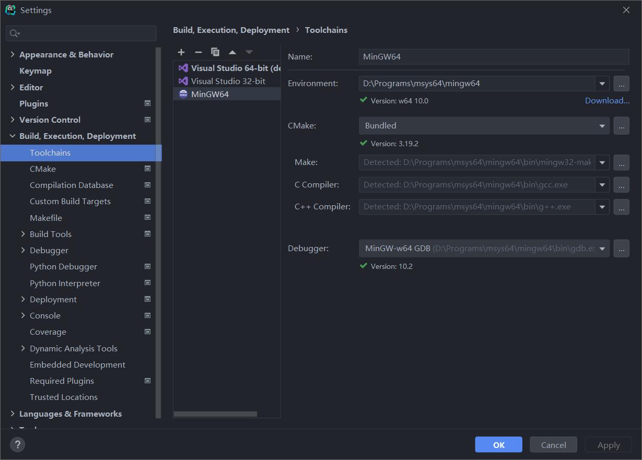Open the help question mark button
Image resolution: width=642 pixels, height=460 pixels.
[x=17, y=445]
